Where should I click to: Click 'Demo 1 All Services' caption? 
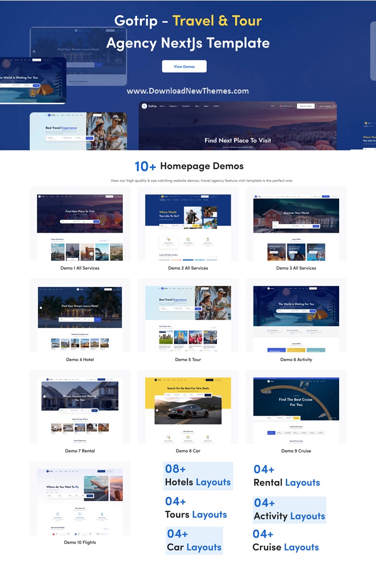click(80, 268)
